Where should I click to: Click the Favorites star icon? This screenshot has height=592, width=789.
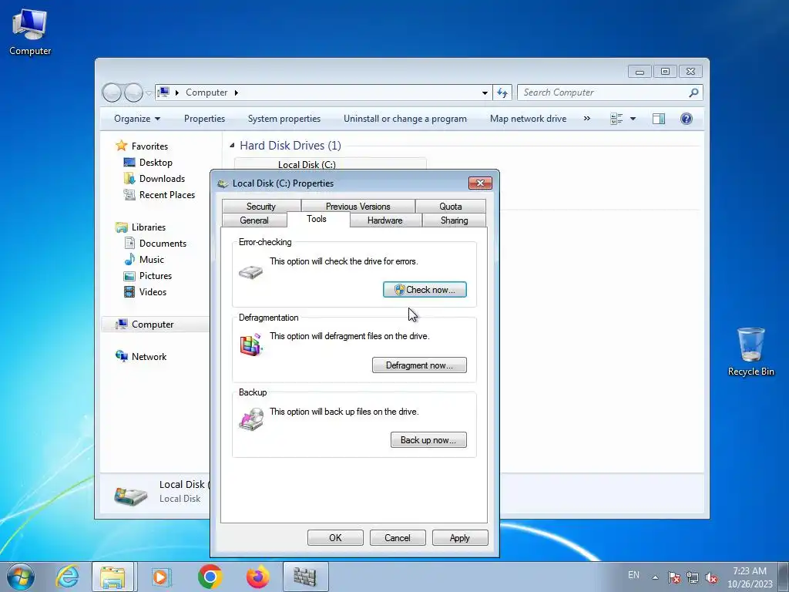click(x=121, y=146)
